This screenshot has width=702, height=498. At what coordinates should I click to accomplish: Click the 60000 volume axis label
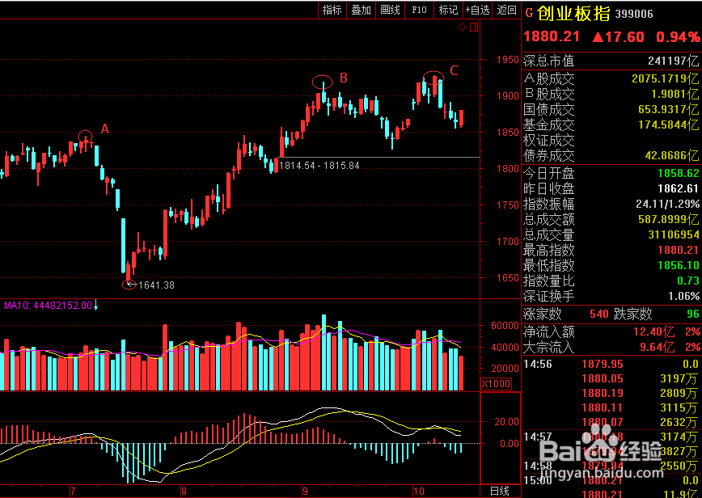tap(505, 326)
